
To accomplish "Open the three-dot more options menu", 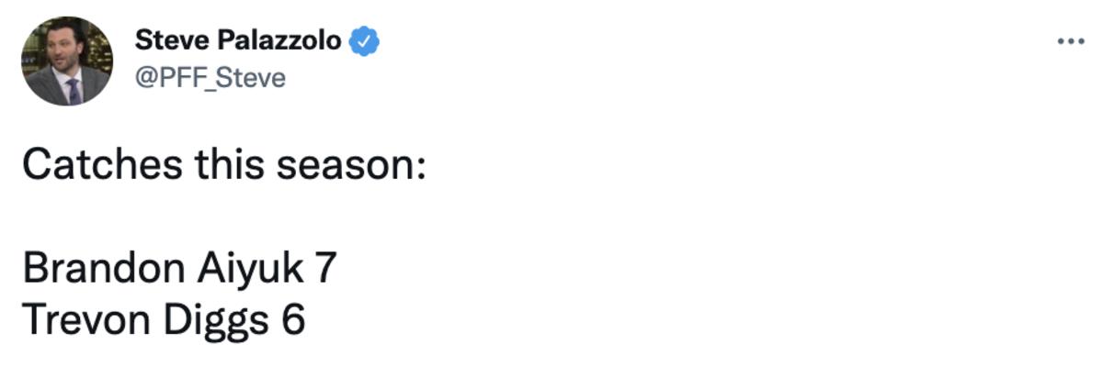I will [x=1071, y=42].
